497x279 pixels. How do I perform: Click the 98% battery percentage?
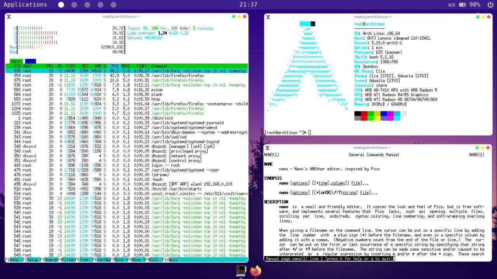click(474, 5)
